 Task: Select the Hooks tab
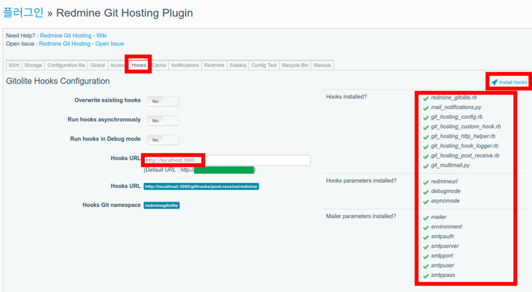139,65
